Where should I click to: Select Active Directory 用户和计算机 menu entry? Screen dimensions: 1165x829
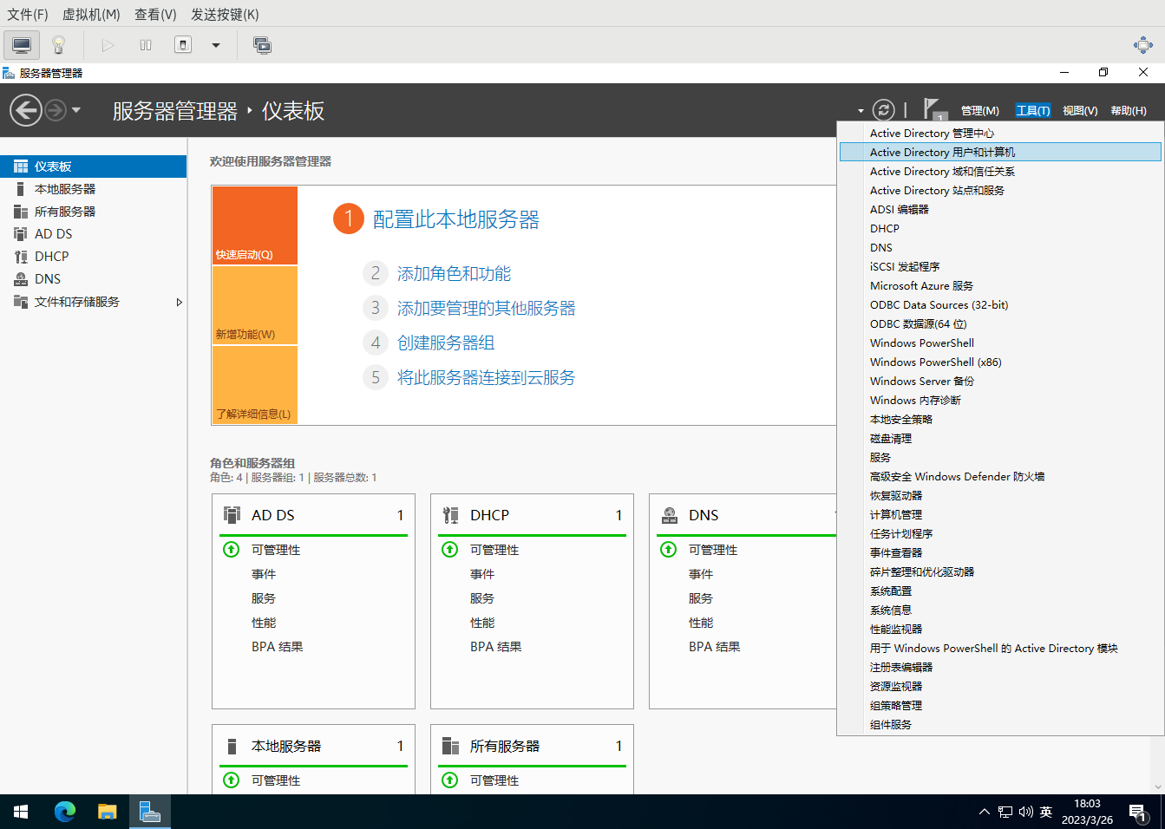pos(1000,153)
